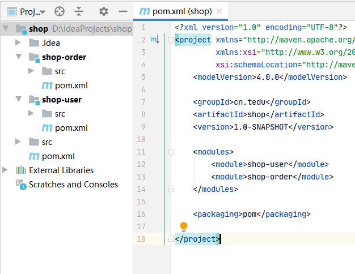Click the .idea folder icon

point(34,42)
